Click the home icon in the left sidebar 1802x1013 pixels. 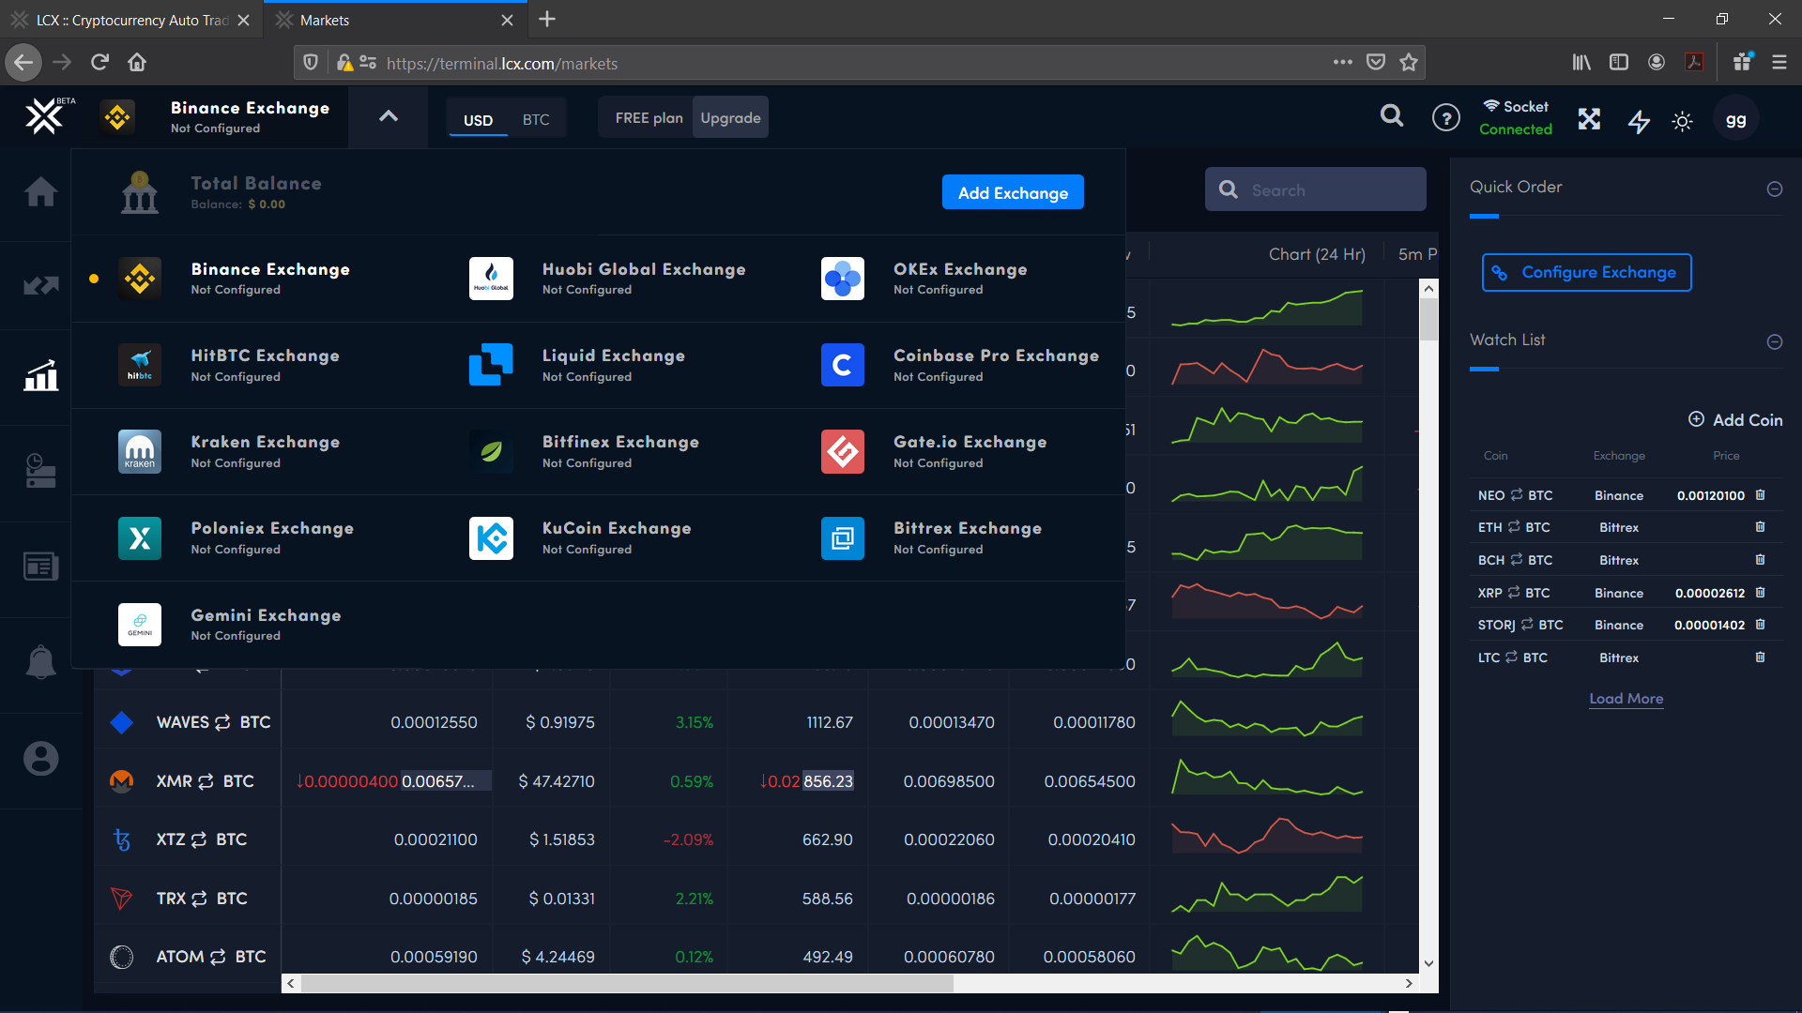(x=40, y=192)
